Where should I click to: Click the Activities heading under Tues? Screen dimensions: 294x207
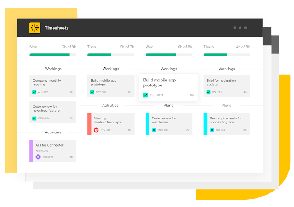[x=110, y=105]
